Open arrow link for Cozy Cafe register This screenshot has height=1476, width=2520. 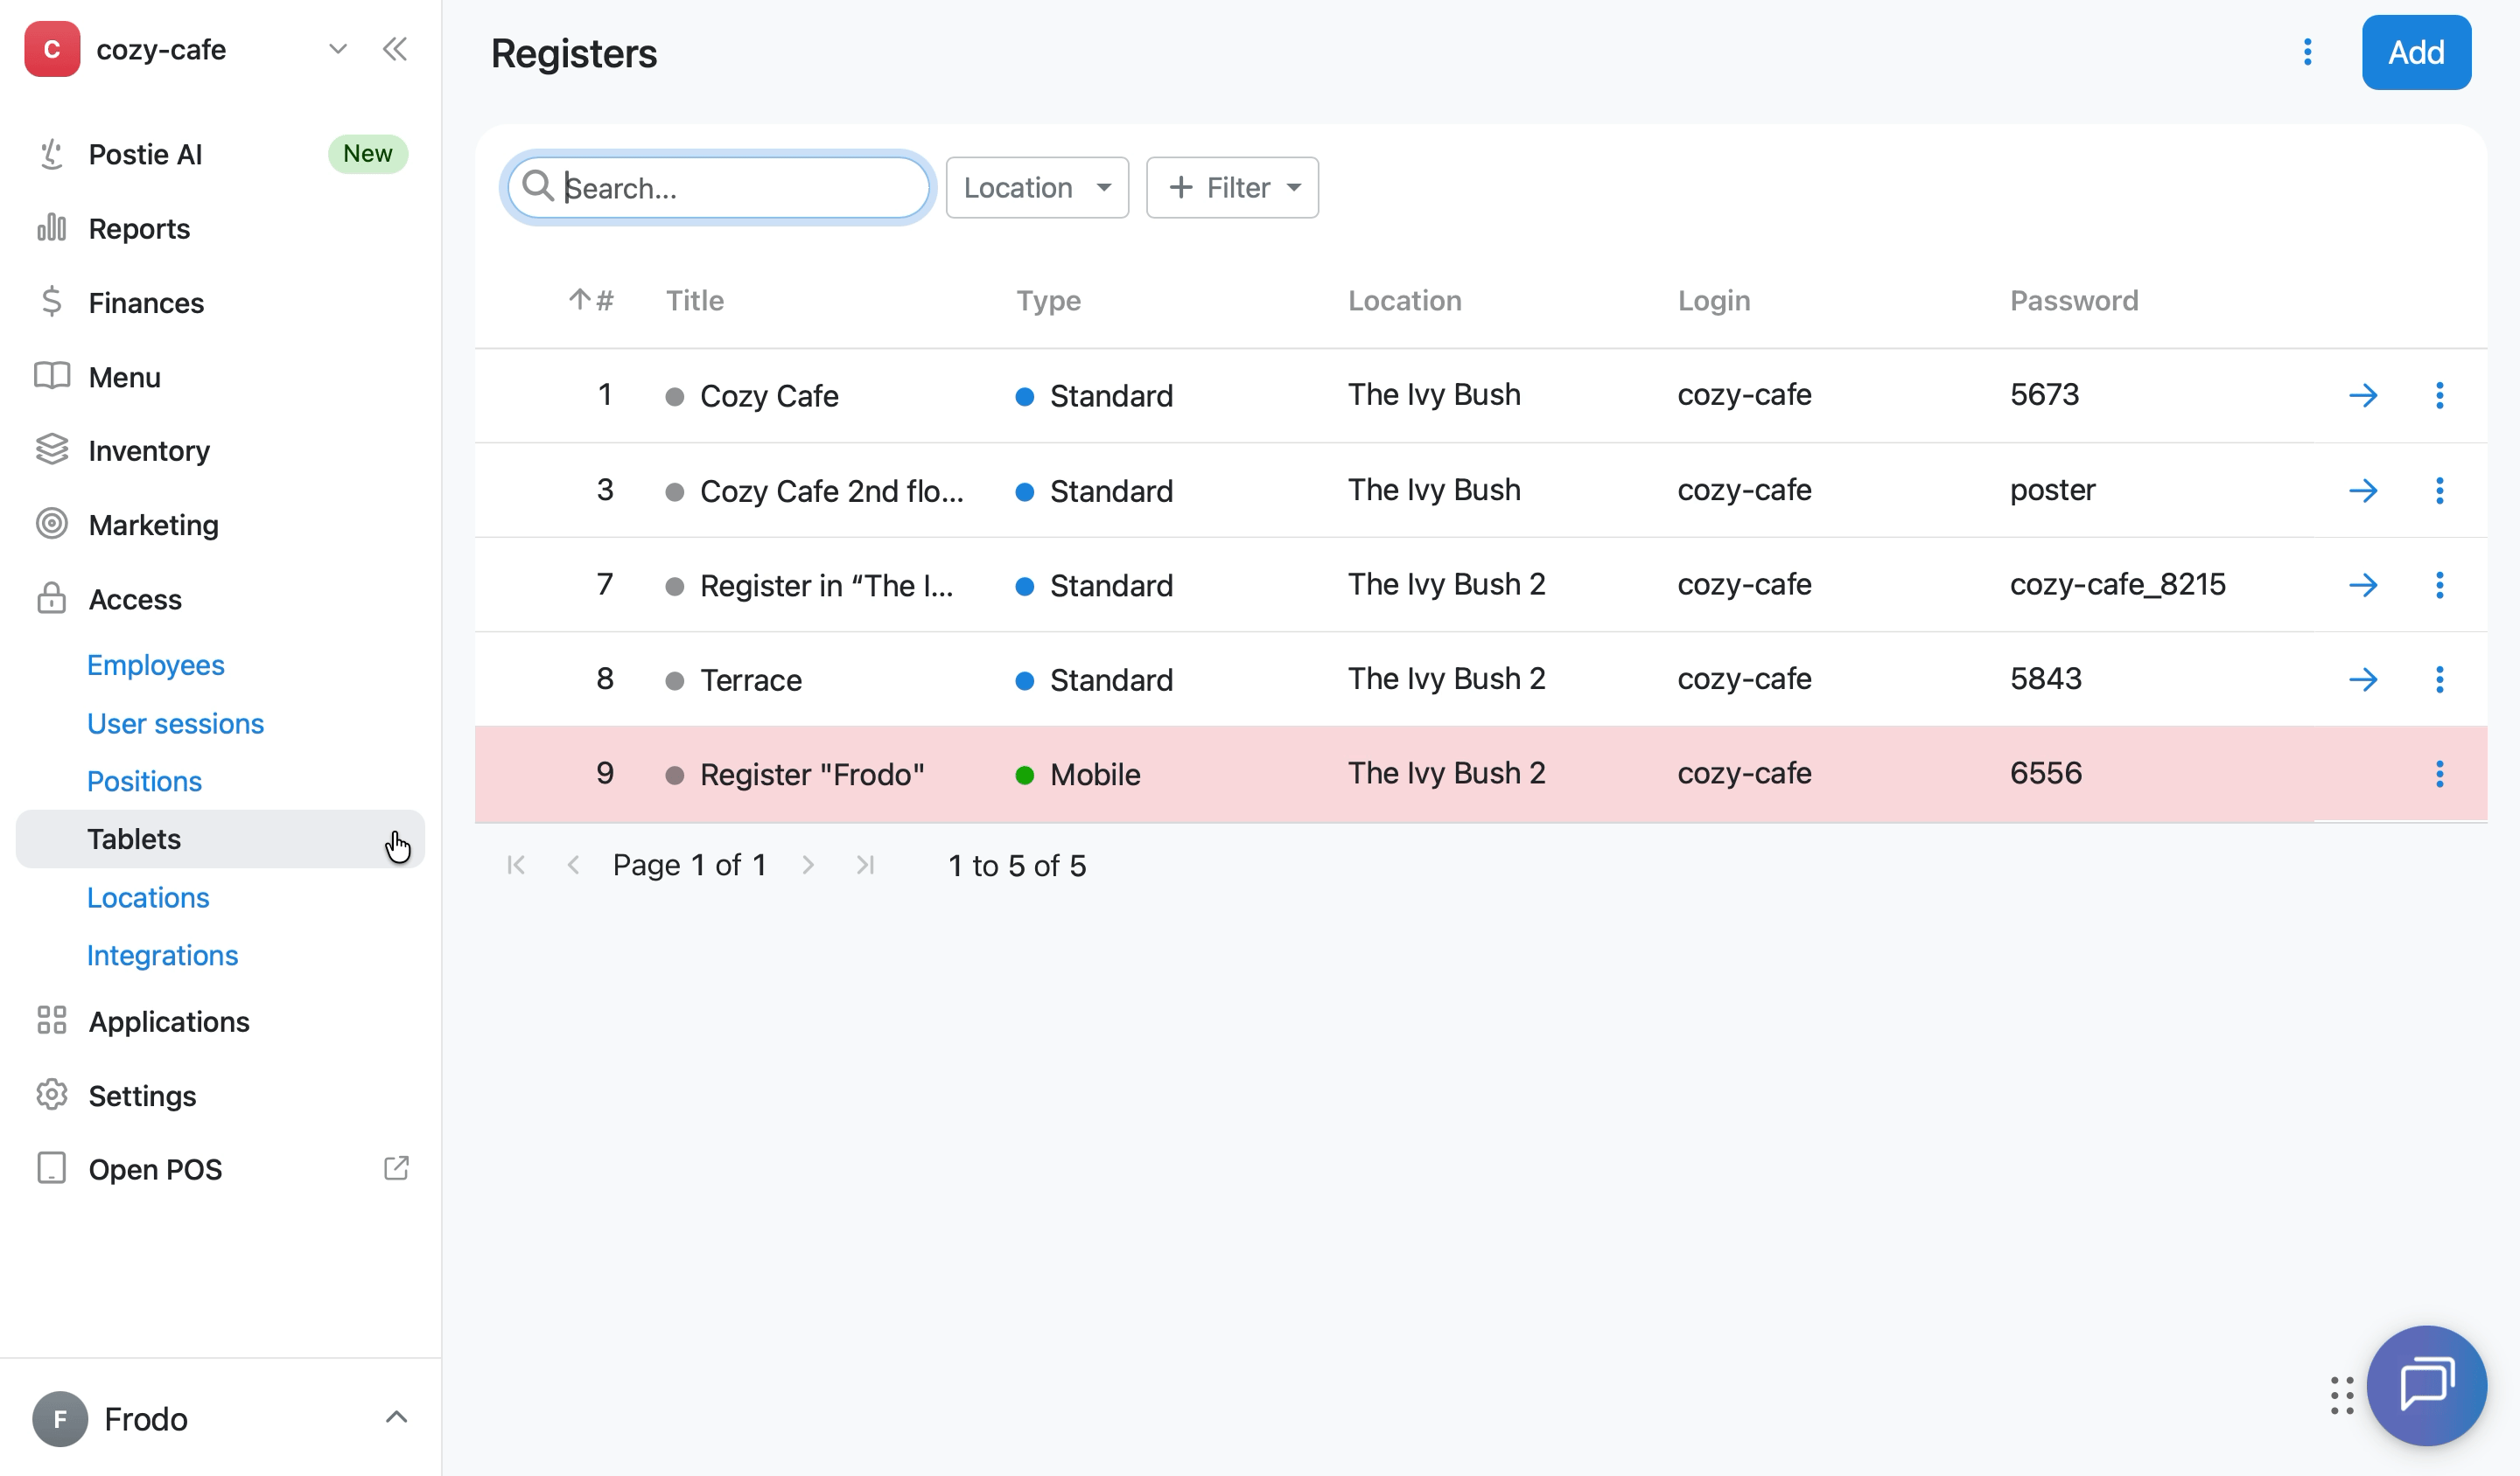pyautogui.click(x=2363, y=396)
